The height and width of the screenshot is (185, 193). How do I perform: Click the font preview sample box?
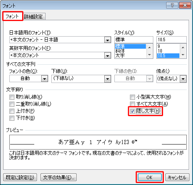pos(98,142)
